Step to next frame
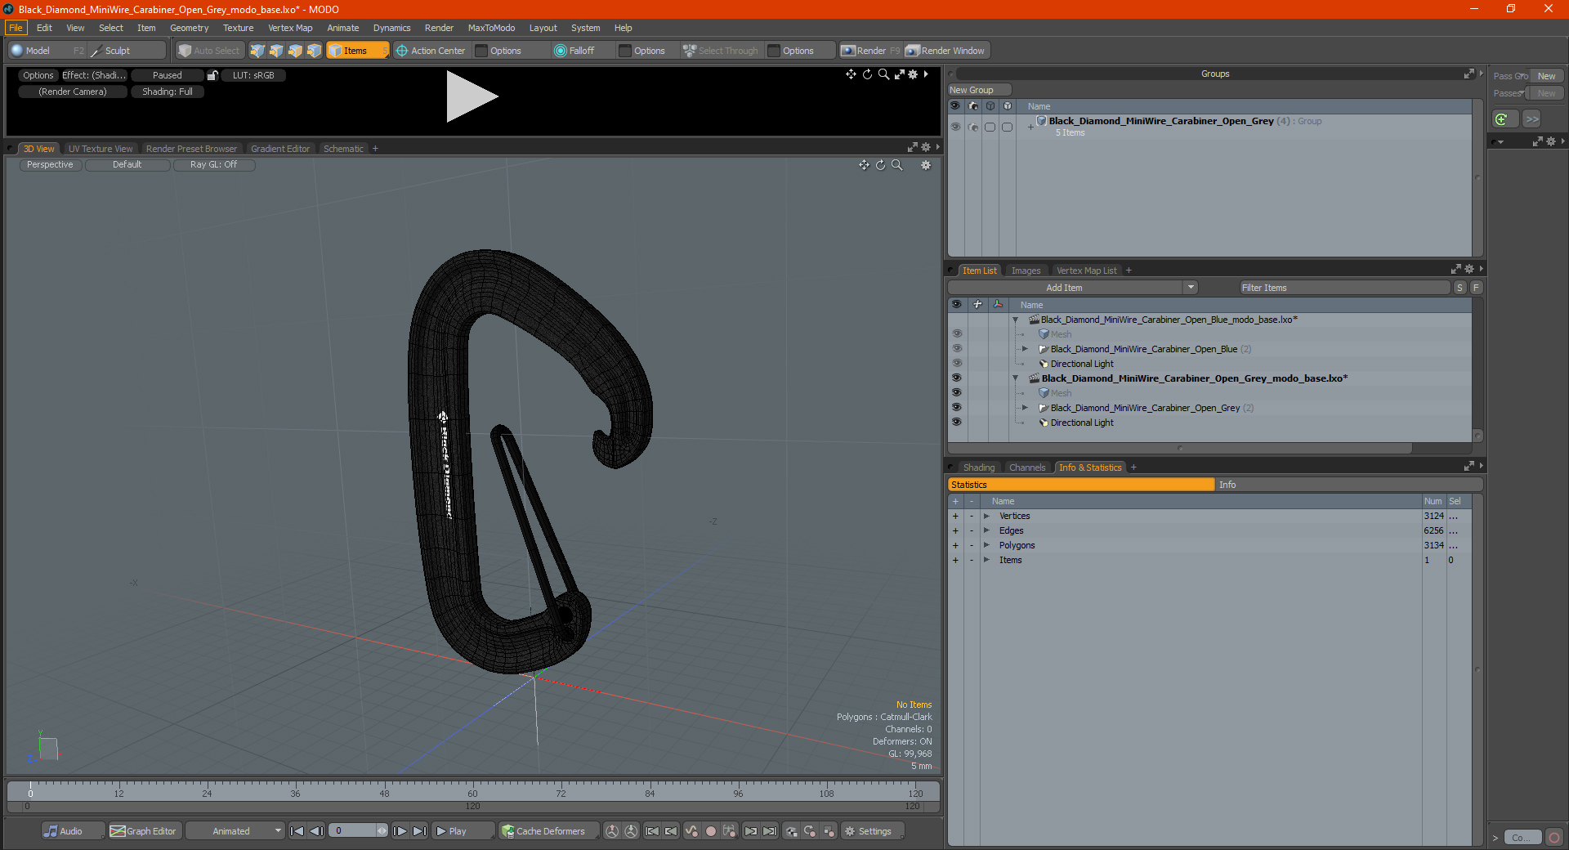This screenshot has height=850, width=1569. point(400,831)
